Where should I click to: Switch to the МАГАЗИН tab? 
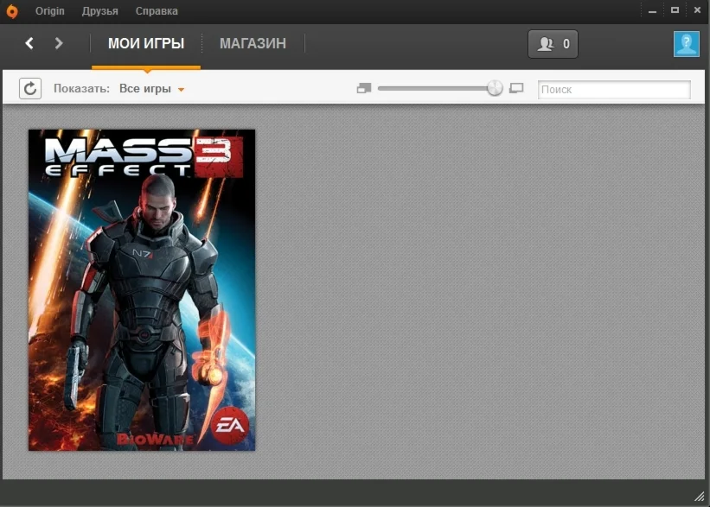point(252,42)
